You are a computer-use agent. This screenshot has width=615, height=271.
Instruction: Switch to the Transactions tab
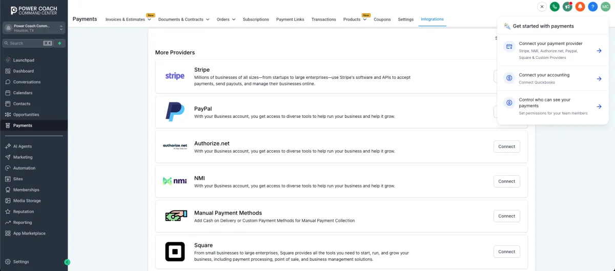pos(324,19)
